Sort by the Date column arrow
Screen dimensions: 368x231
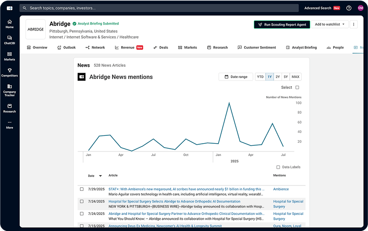coord(101,176)
